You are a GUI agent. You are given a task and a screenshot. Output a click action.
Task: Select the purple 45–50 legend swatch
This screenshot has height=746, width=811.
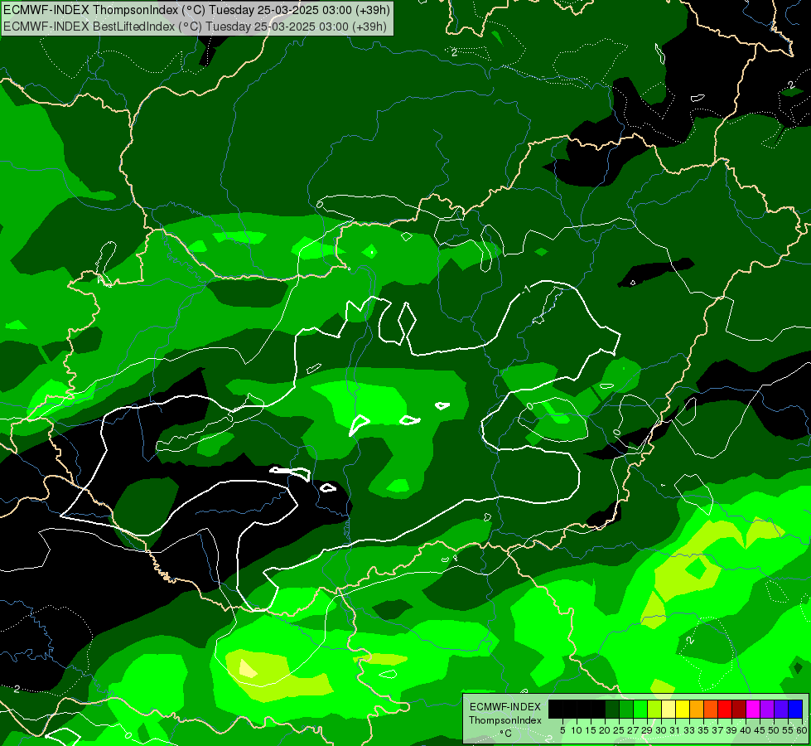point(767,709)
